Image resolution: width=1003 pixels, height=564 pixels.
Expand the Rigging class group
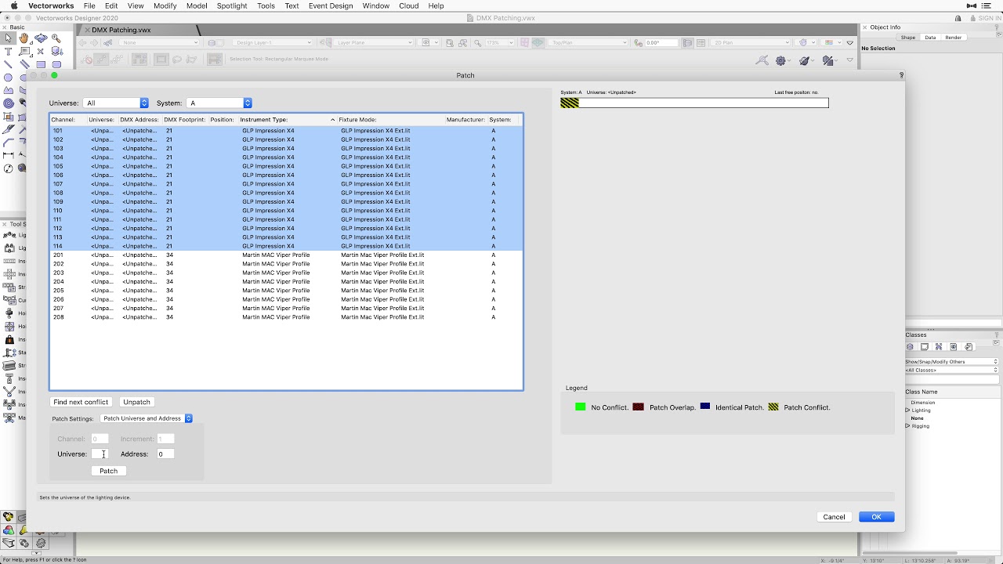[x=907, y=425]
